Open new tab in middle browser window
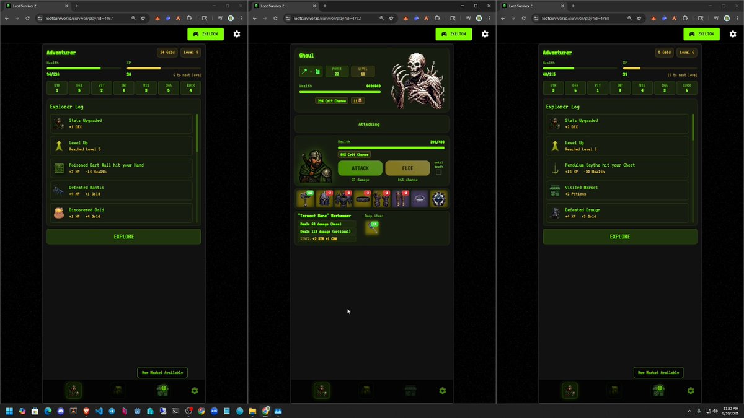This screenshot has height=418, width=744. (325, 6)
